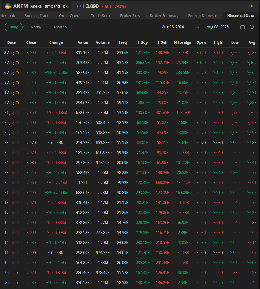Screen dimensions: 260x289
Task: Sort by the High column header
Action: pos(218,42)
